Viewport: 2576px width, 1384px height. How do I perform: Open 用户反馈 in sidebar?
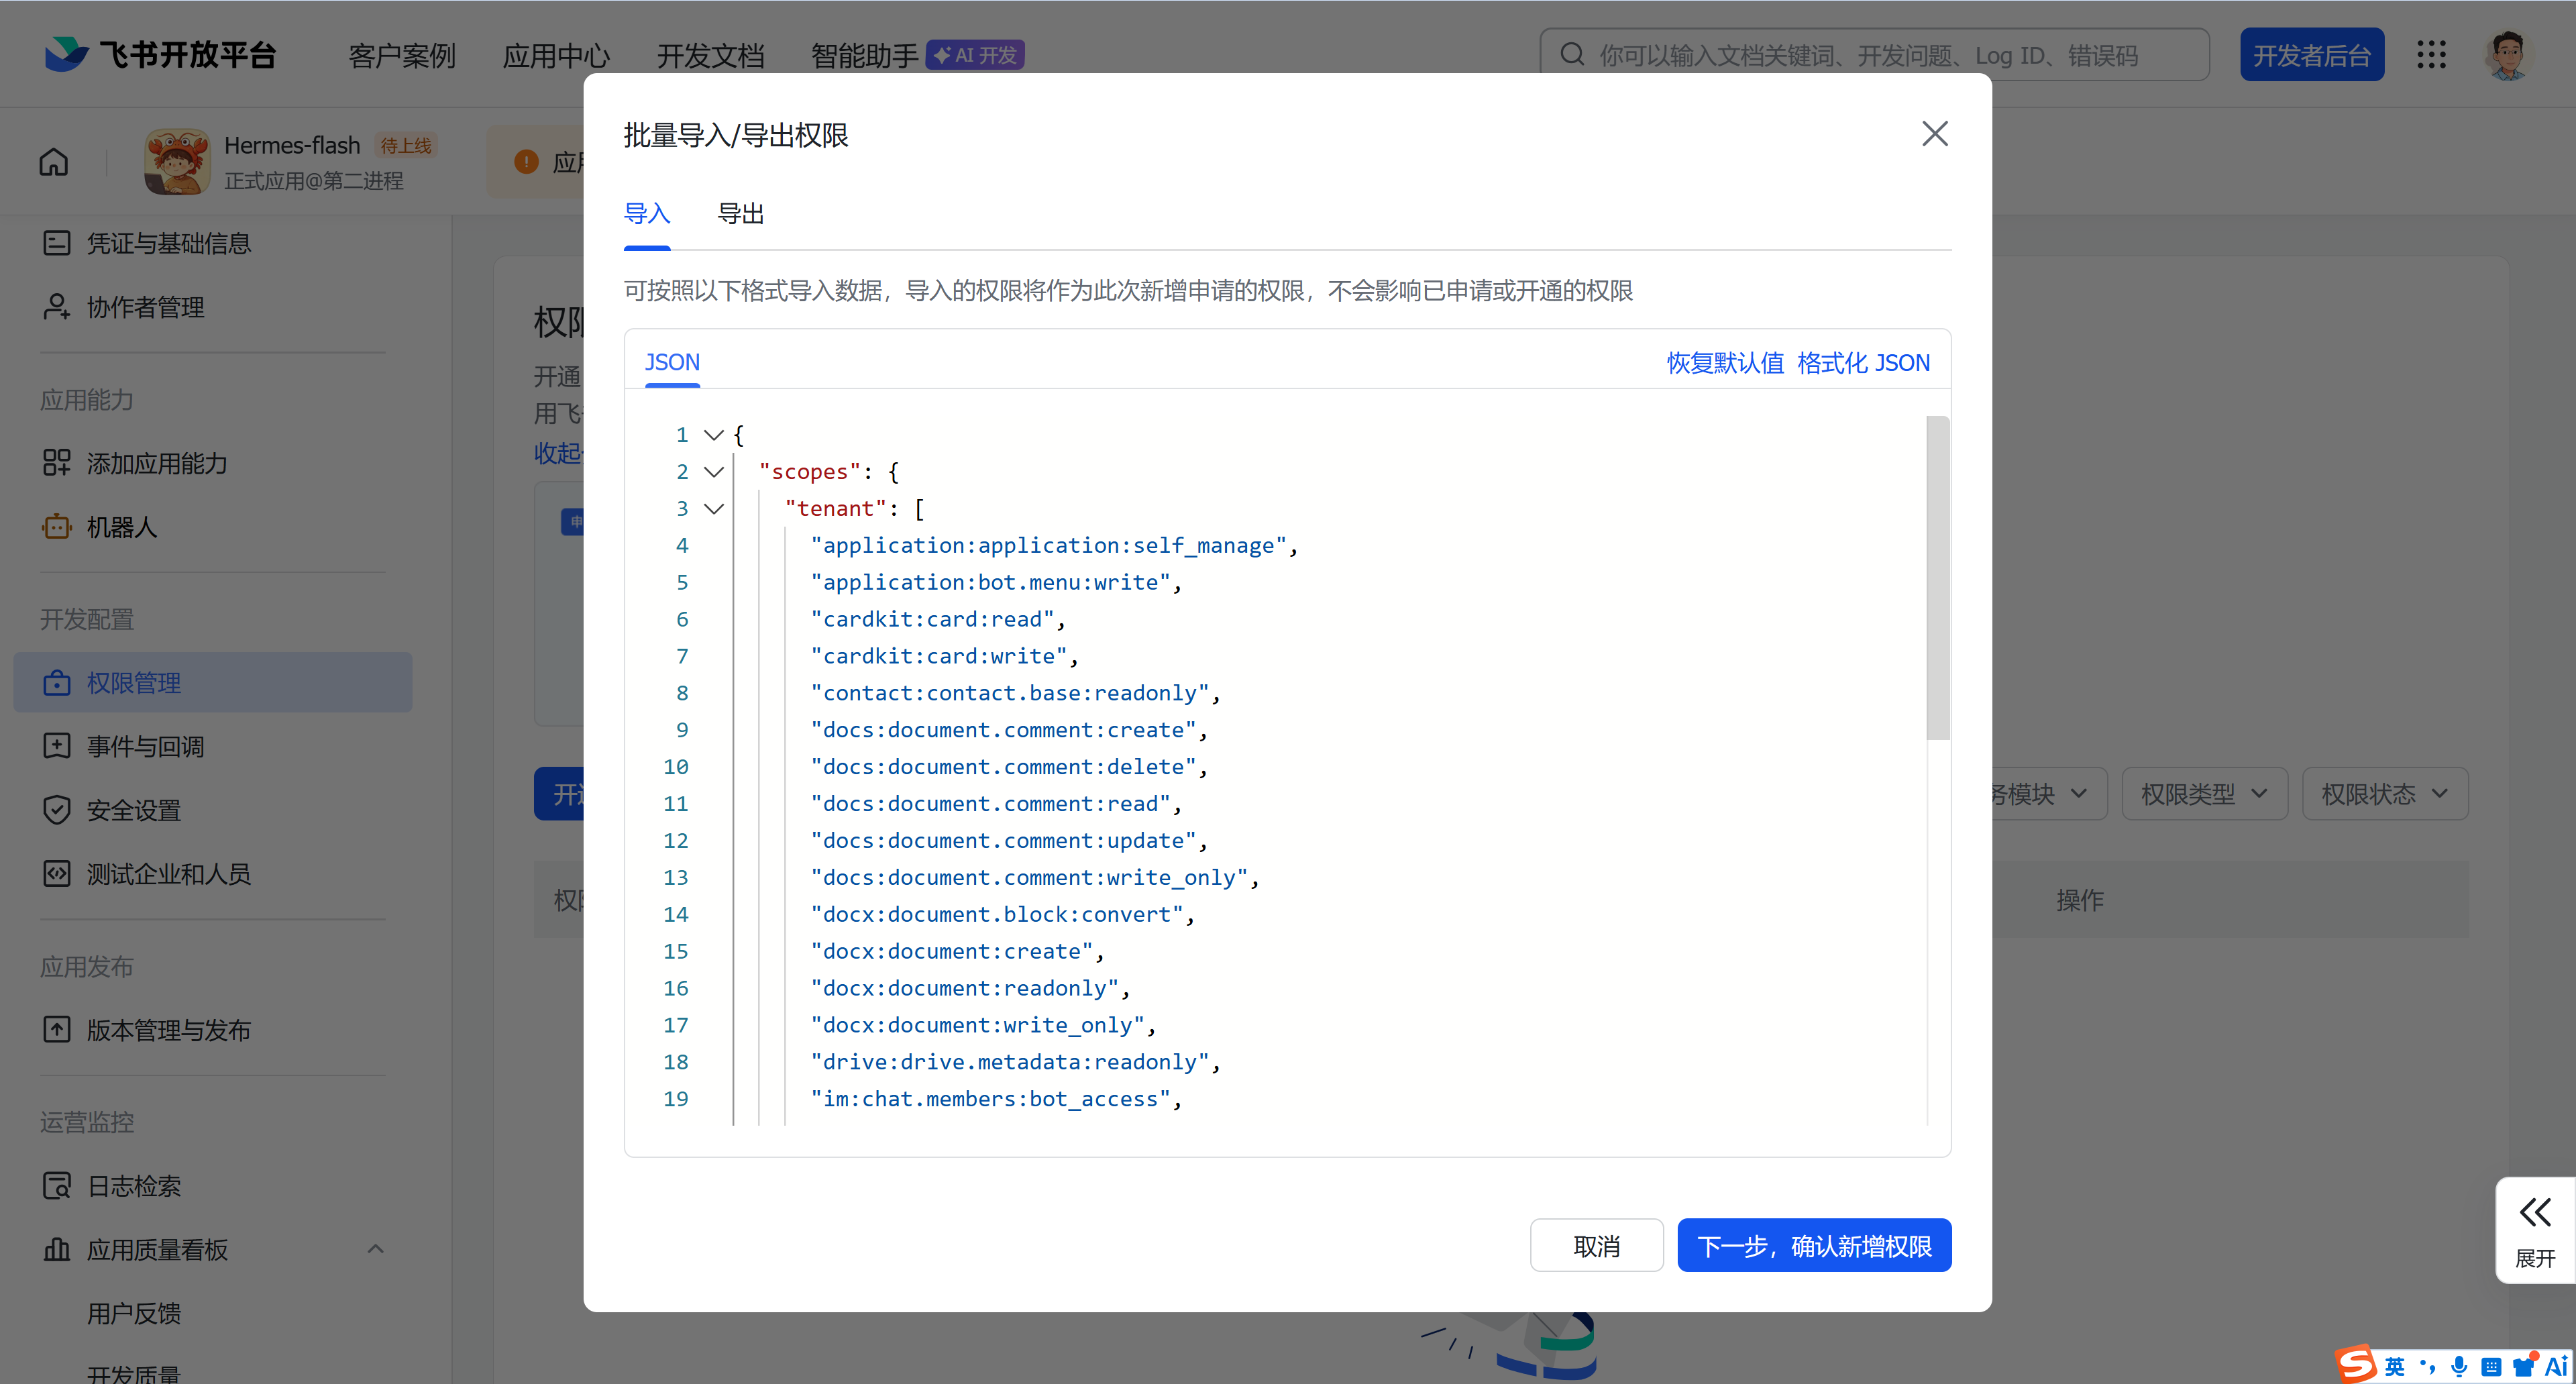pos(134,1313)
